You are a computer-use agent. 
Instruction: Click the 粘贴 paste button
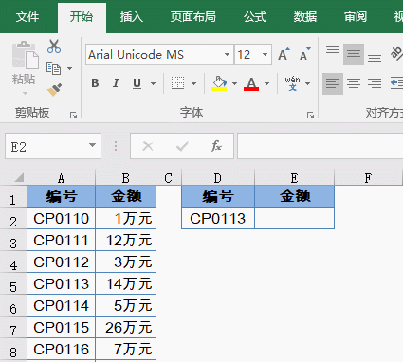click(x=24, y=68)
